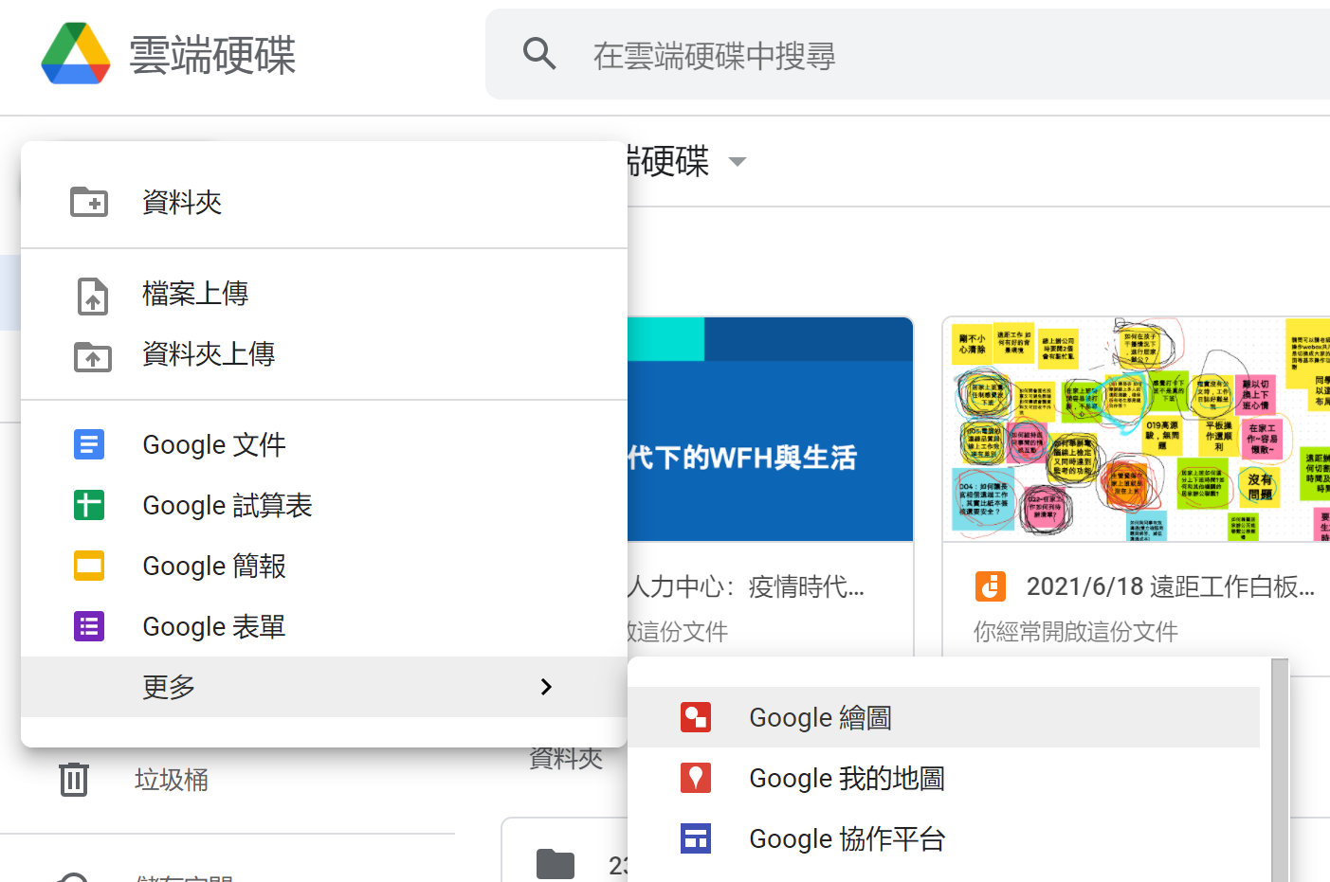Click the search magnifier icon
This screenshot has height=882, width=1330.
click(539, 54)
